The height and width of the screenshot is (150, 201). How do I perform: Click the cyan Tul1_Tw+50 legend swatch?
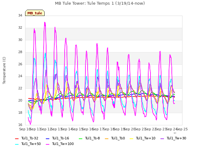click(x=17, y=144)
